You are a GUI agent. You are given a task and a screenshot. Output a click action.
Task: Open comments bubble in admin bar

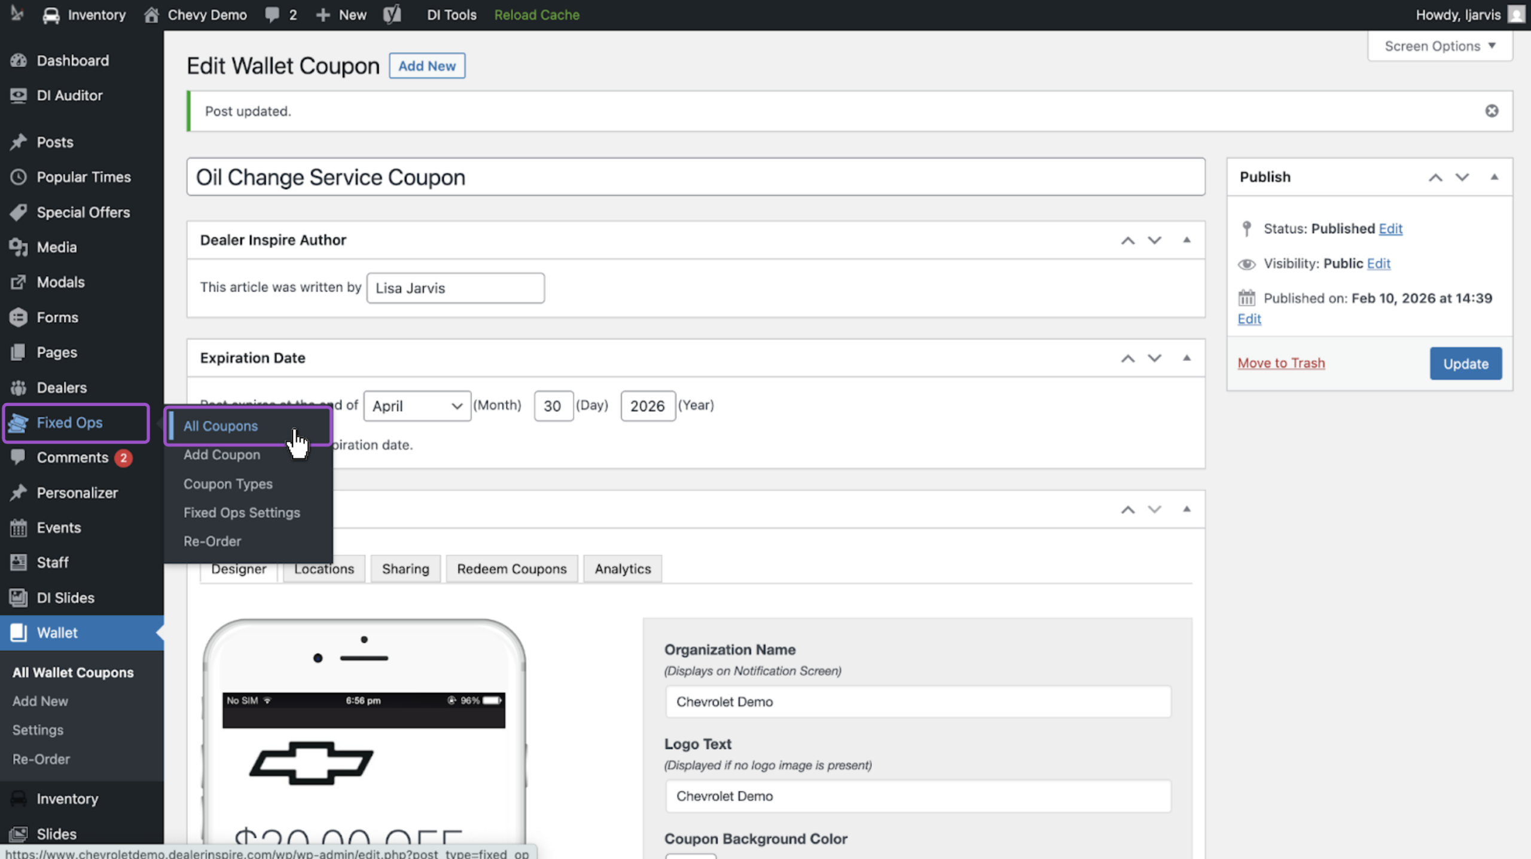pyautogui.click(x=272, y=15)
